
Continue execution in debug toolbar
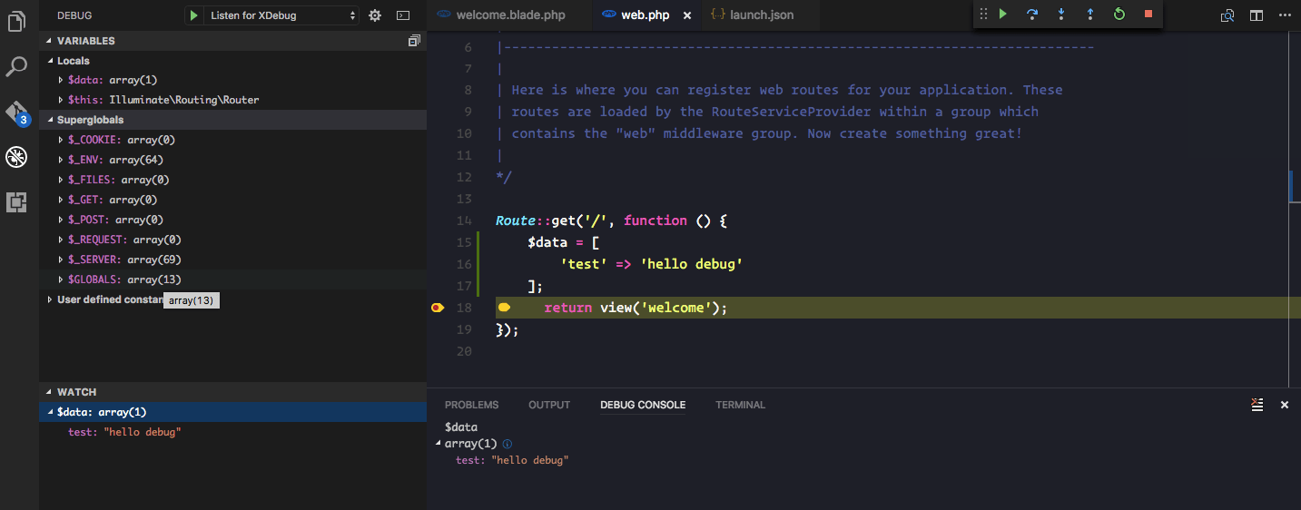1003,15
